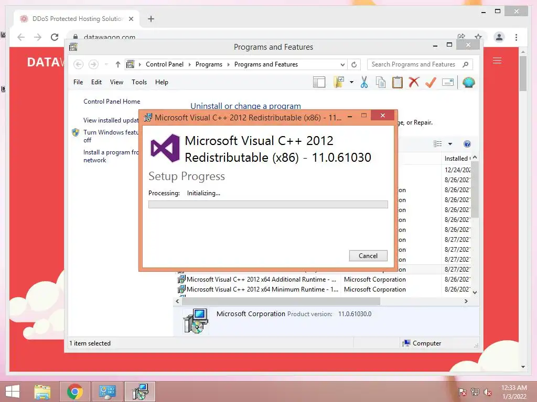The width and height of the screenshot is (537, 402).
Task: Click Install a program from the network
Action: tap(111, 156)
